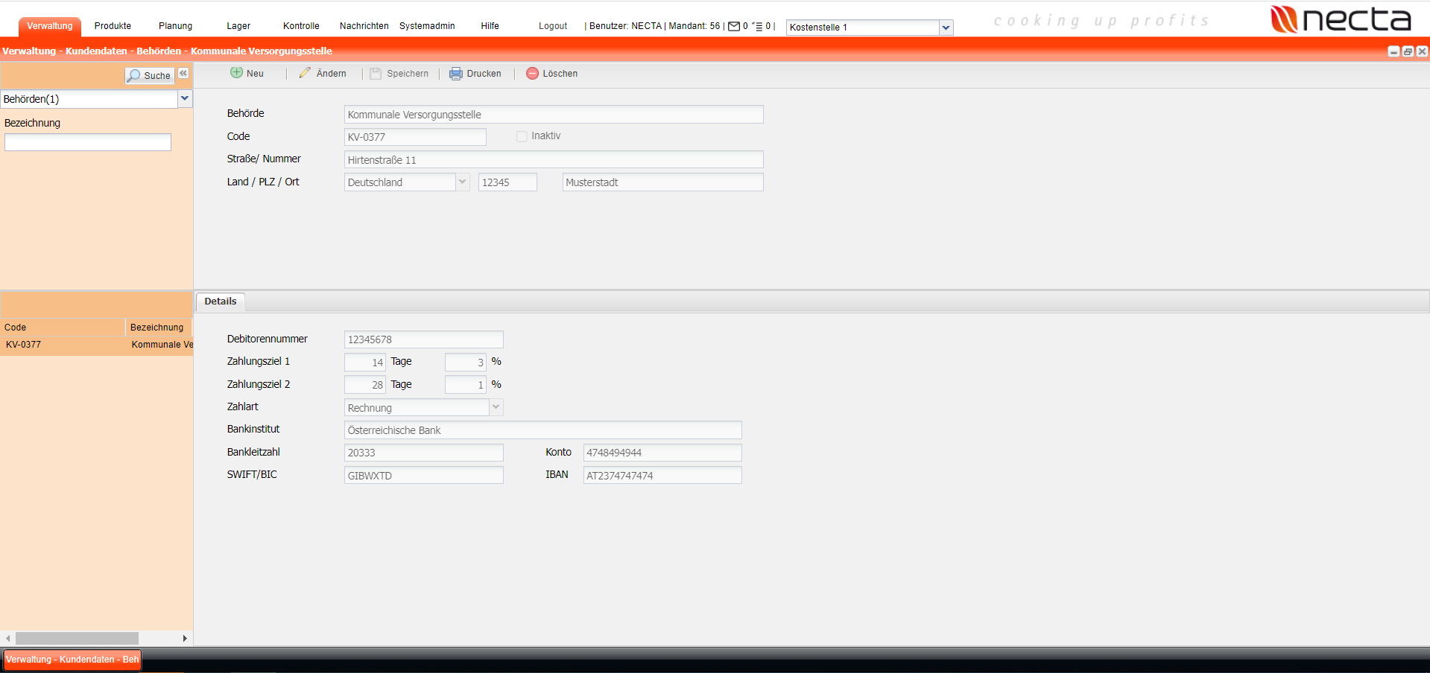Viewport: 1430px width, 673px height.
Task: Click the red Löschen icon
Action: 532,74
